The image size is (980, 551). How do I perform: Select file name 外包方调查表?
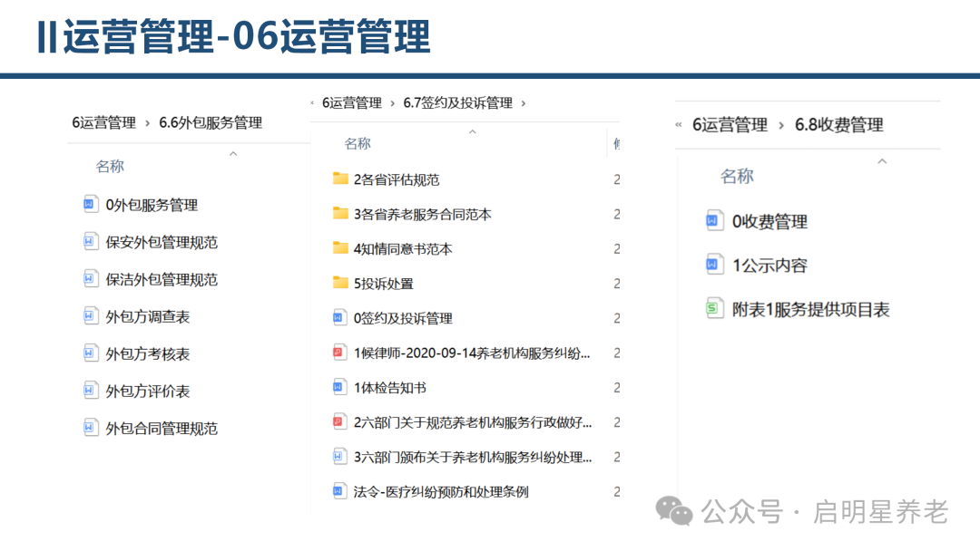pyautogui.click(x=148, y=317)
